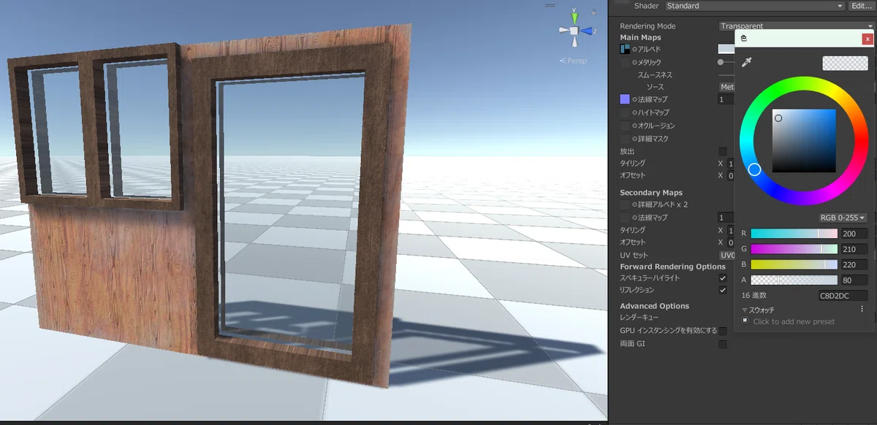Open the RGB 0-255 mode dropdown
This screenshot has width=877, height=425.
(843, 218)
